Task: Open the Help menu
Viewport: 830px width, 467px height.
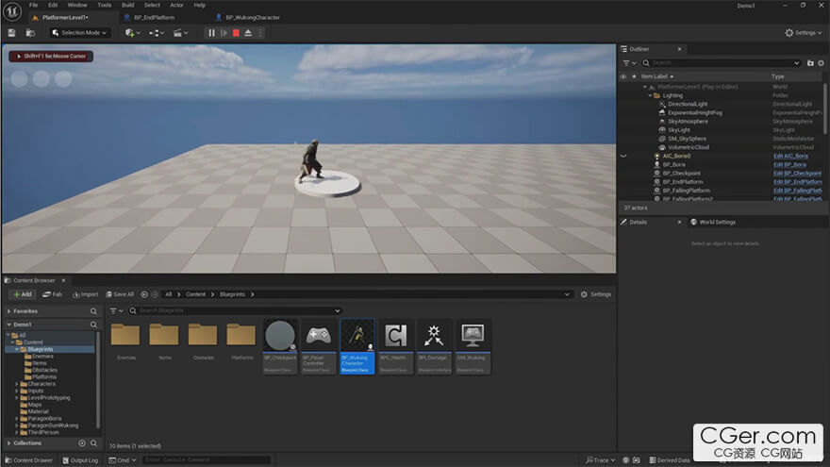Action: [200, 5]
